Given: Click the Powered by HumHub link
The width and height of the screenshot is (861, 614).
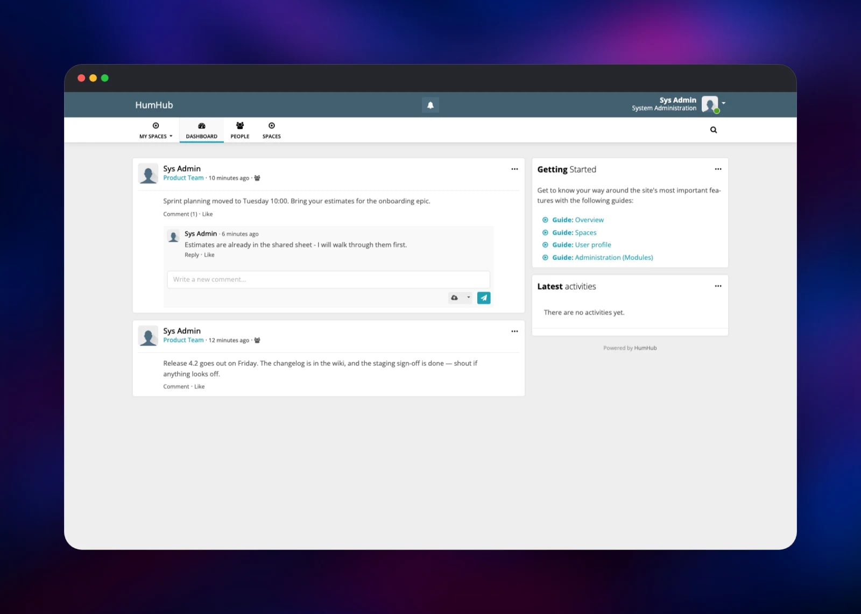Looking at the screenshot, I should (x=645, y=348).
